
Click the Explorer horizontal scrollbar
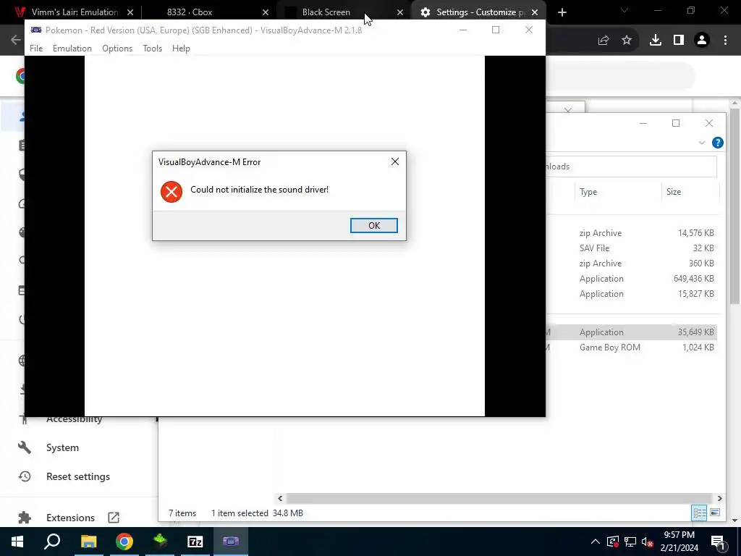(499, 498)
